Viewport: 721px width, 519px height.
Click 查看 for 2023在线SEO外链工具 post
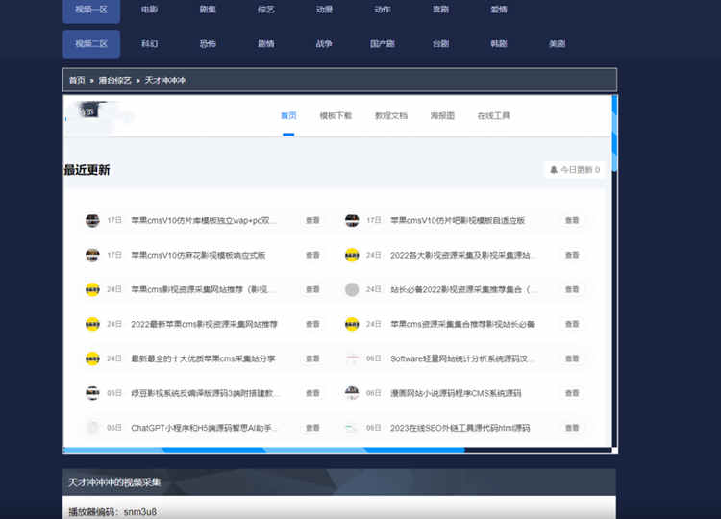572,428
